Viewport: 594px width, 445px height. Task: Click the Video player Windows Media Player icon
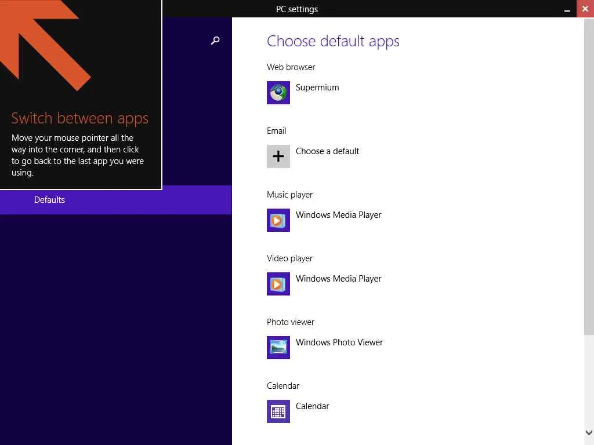(278, 284)
